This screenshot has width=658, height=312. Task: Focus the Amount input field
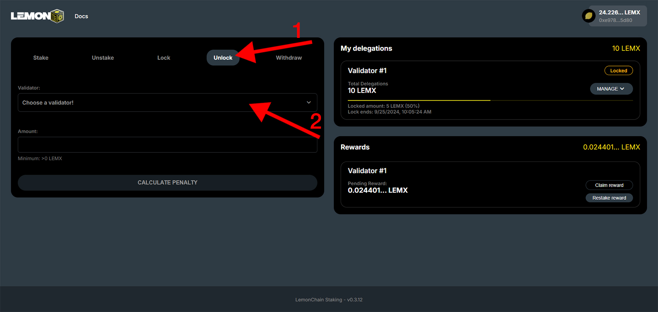pyautogui.click(x=167, y=145)
